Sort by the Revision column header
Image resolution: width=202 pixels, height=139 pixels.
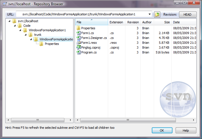click(x=133, y=22)
